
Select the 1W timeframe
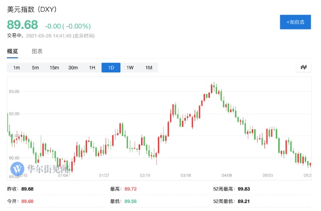point(130,68)
